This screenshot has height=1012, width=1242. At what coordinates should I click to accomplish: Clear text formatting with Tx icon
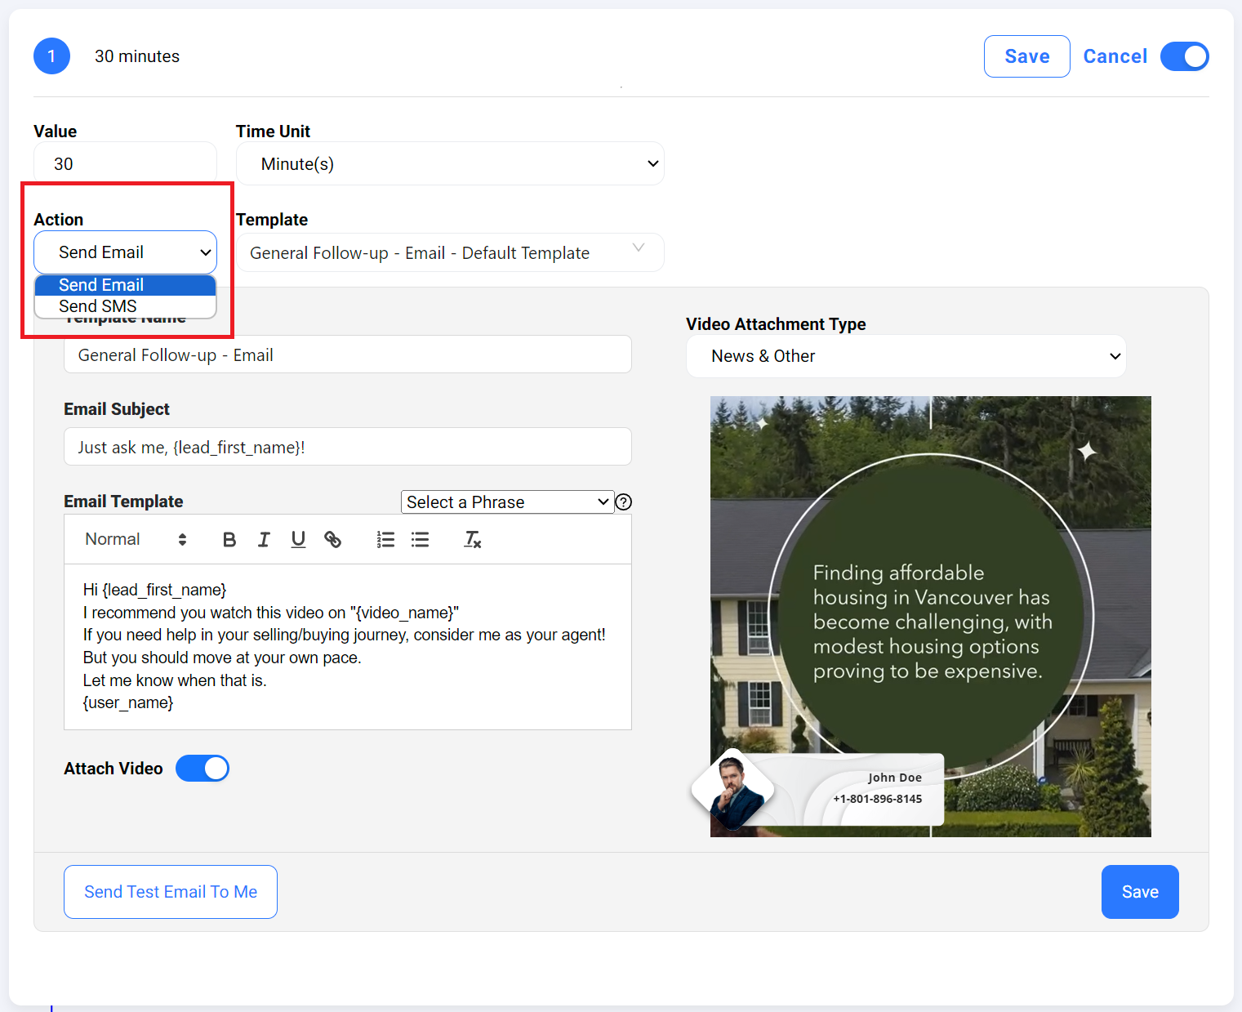(x=472, y=539)
